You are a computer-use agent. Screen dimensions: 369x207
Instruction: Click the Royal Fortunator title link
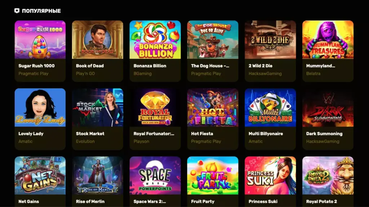pyautogui.click(x=154, y=134)
